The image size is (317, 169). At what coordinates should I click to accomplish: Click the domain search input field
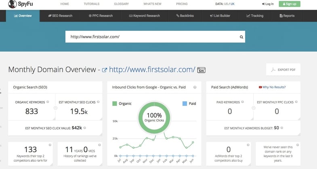151,37
